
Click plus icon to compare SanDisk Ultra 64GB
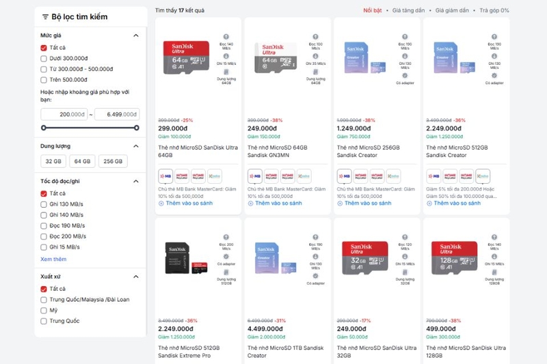[x=161, y=204]
